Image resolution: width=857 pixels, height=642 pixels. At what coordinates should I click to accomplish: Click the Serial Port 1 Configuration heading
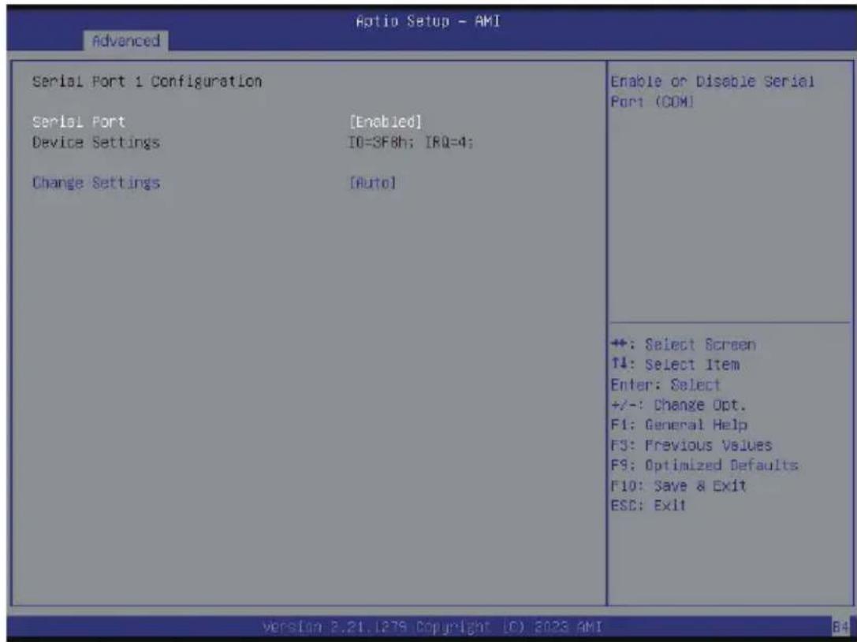point(147,81)
